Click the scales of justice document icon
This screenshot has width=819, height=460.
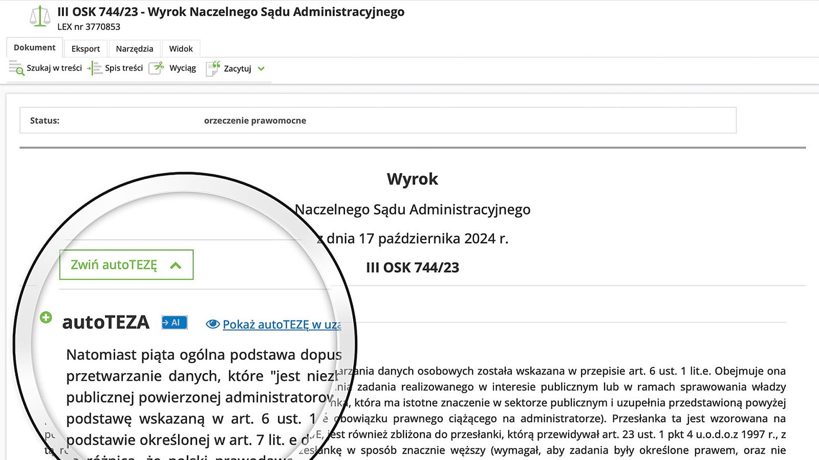tap(40, 16)
